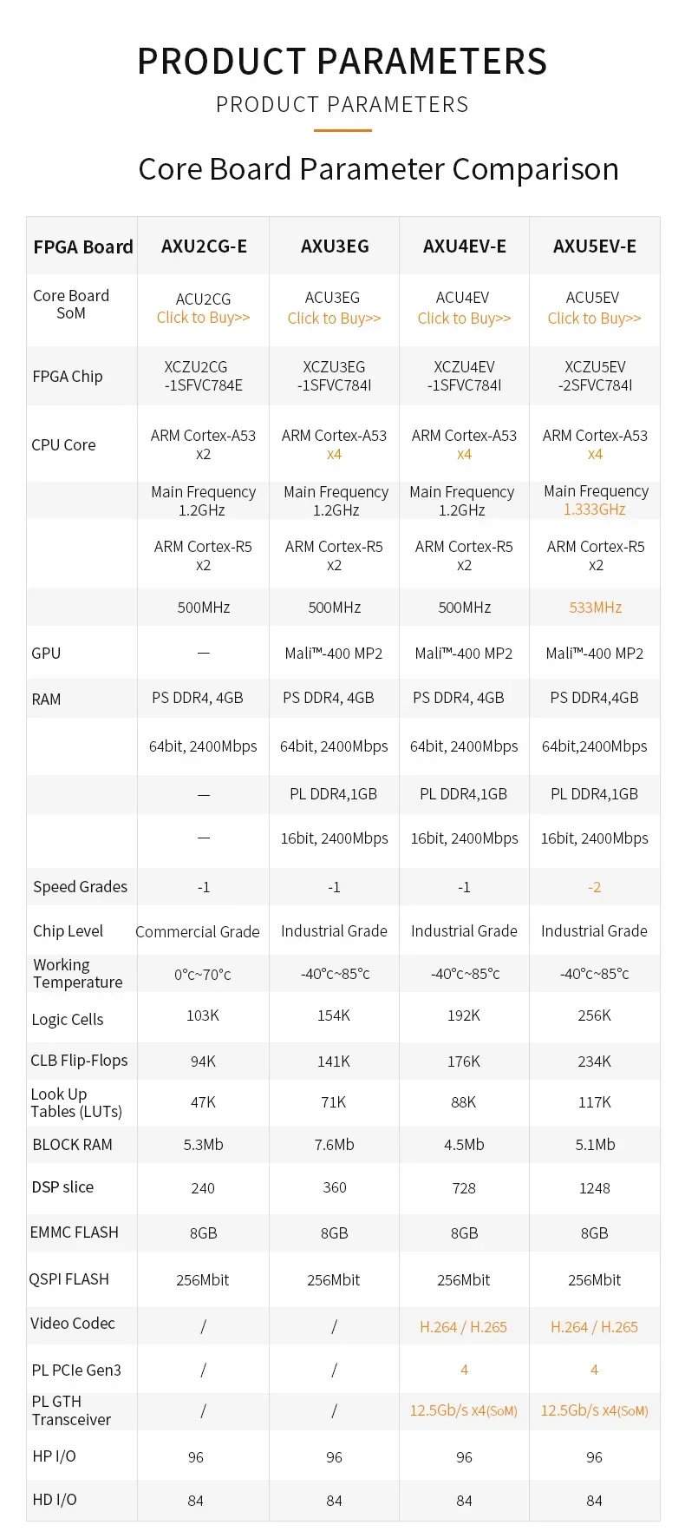Select the orange 533MHz cell

pos(595,608)
